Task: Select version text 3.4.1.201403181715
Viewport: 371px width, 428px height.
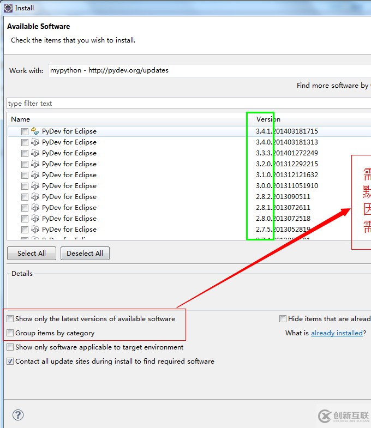Action: pos(287,131)
